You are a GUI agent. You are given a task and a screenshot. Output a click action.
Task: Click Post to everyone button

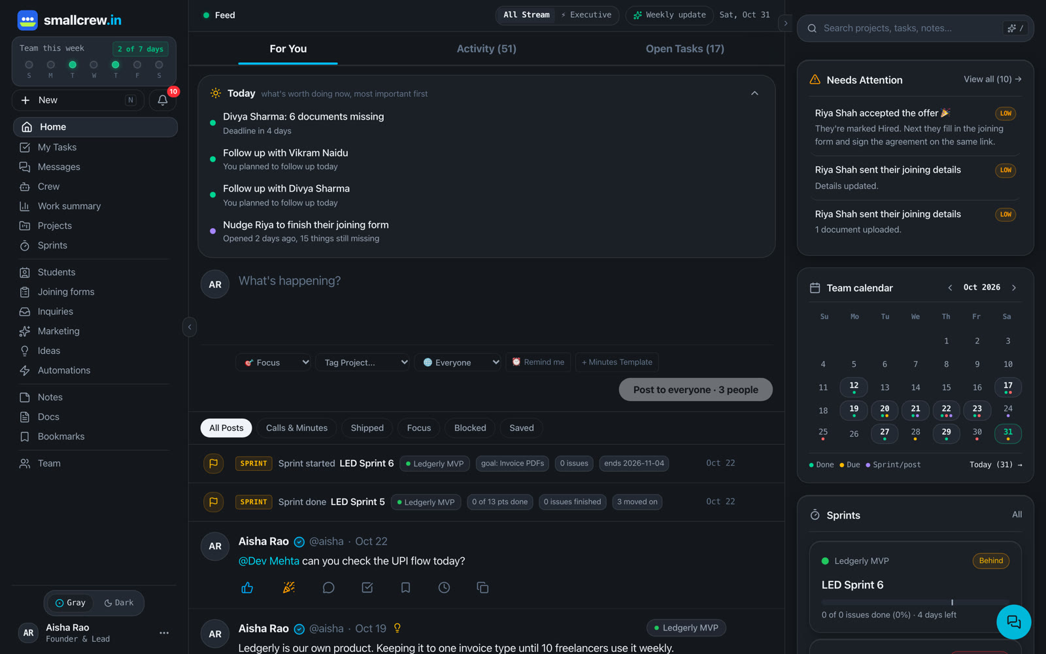click(x=696, y=390)
